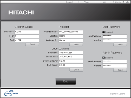Click the Assigned To field
This screenshot has width=131, height=98.
point(71,41)
